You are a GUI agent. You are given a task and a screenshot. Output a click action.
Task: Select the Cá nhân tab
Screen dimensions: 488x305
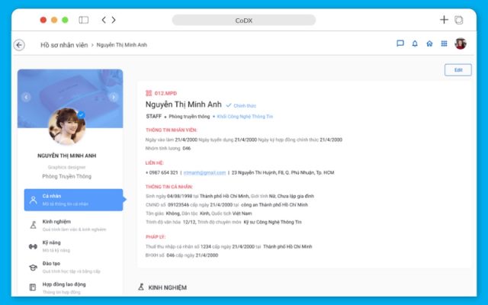pos(72,200)
